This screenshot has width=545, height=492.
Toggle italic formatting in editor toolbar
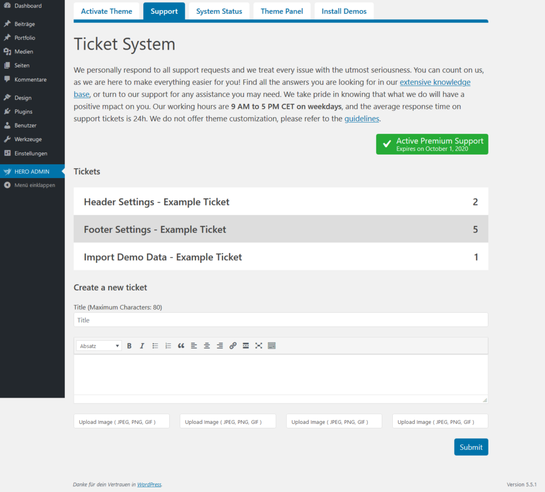pos(142,346)
